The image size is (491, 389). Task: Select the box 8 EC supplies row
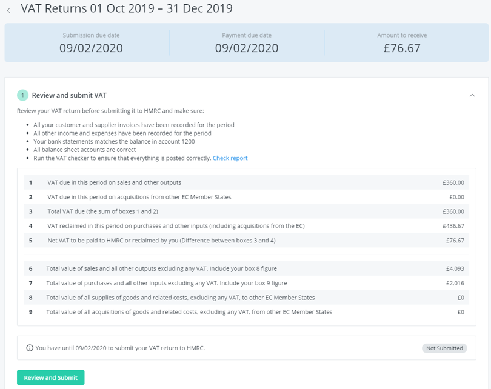[x=245, y=298]
